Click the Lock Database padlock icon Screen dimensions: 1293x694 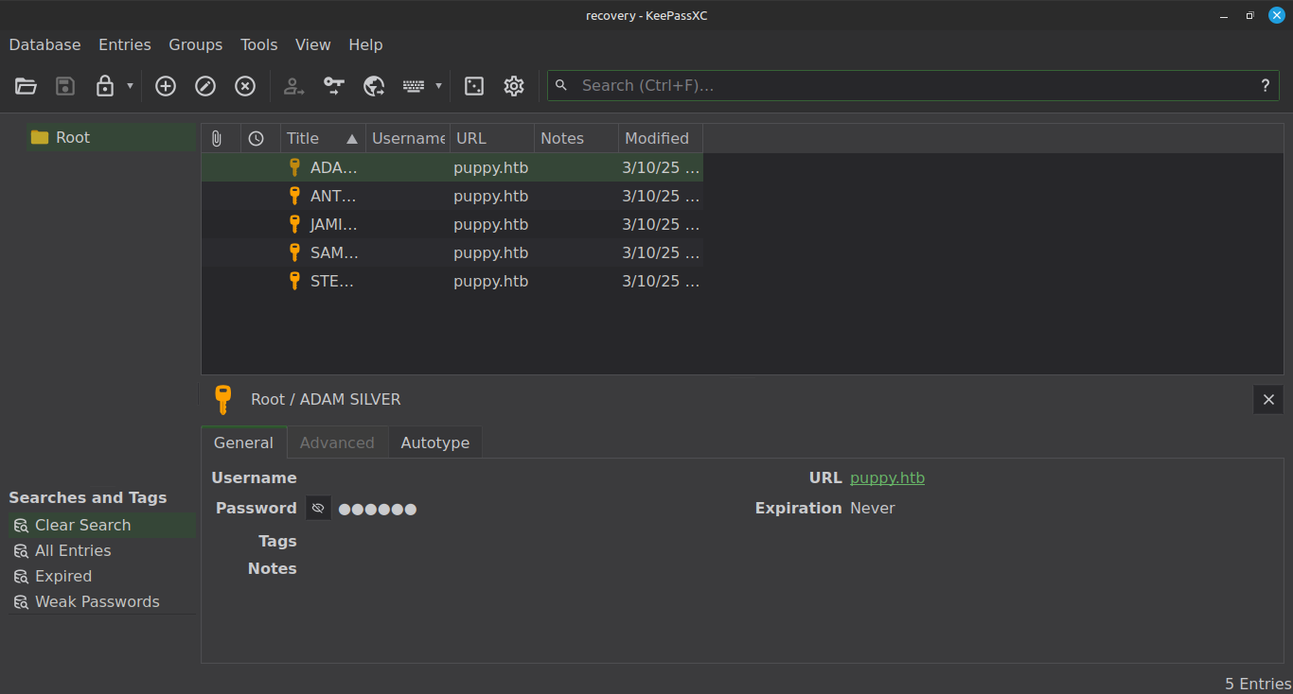click(105, 86)
